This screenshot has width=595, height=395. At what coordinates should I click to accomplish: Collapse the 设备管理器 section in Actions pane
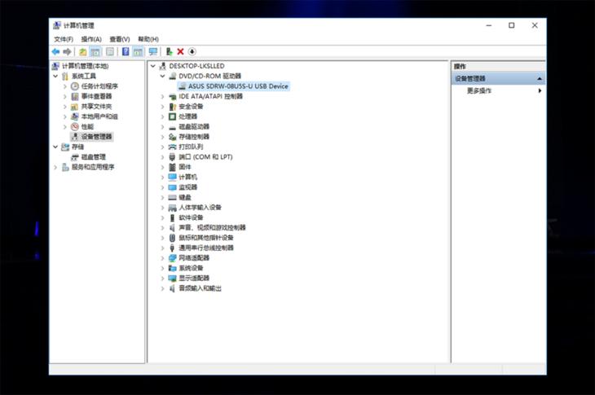540,79
